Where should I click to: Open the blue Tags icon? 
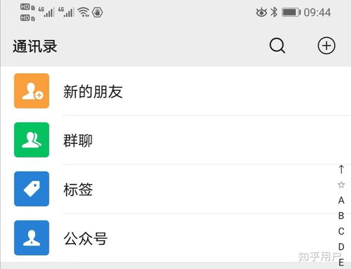(x=32, y=189)
